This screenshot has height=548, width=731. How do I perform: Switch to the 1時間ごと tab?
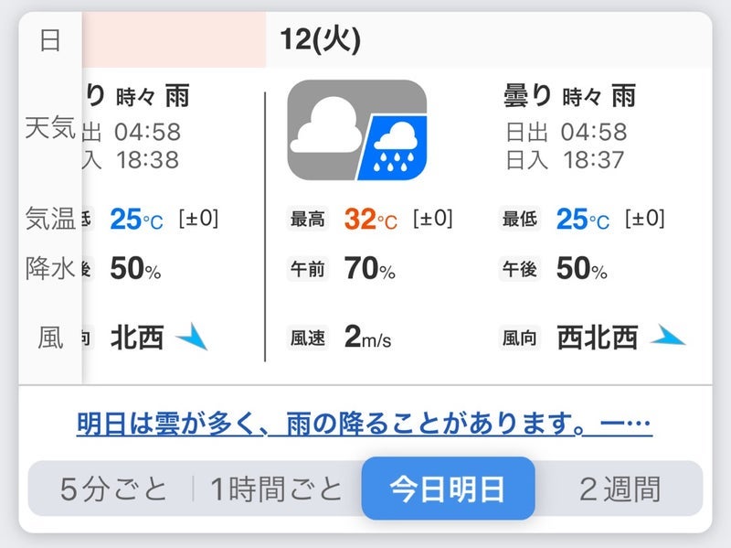click(x=276, y=489)
